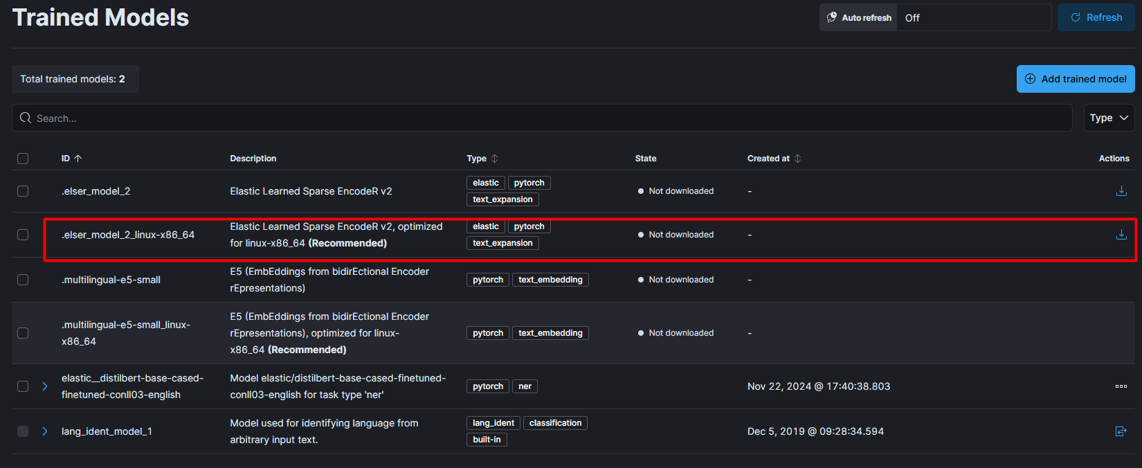The image size is (1142, 468).
Task: Click Add trained model button
Action: (x=1076, y=79)
